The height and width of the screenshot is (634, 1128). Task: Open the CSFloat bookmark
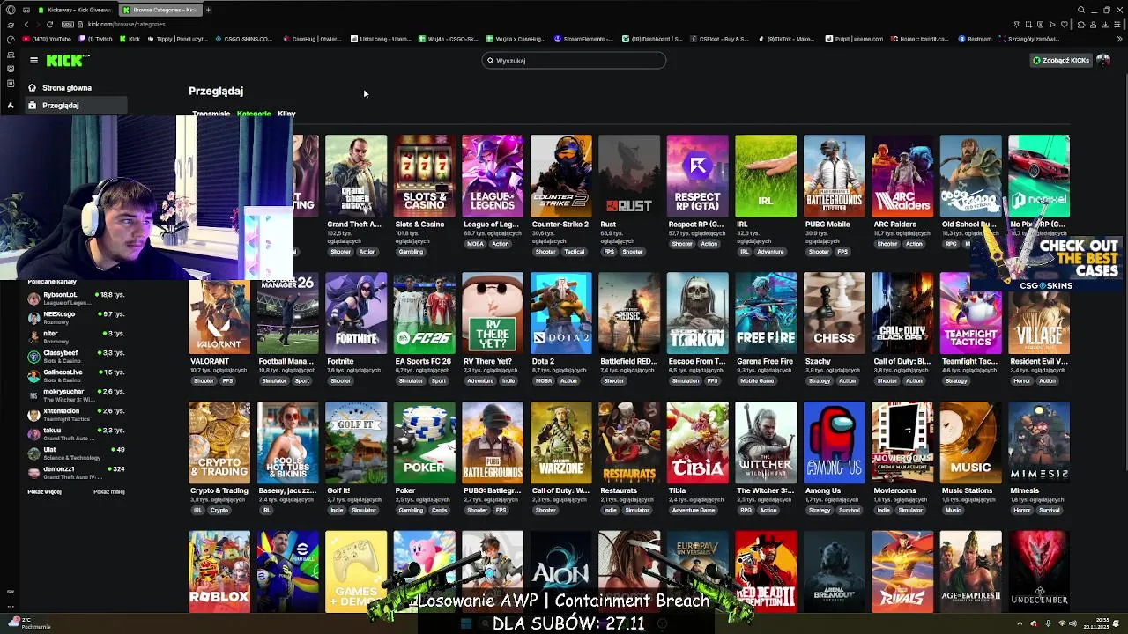click(719, 39)
